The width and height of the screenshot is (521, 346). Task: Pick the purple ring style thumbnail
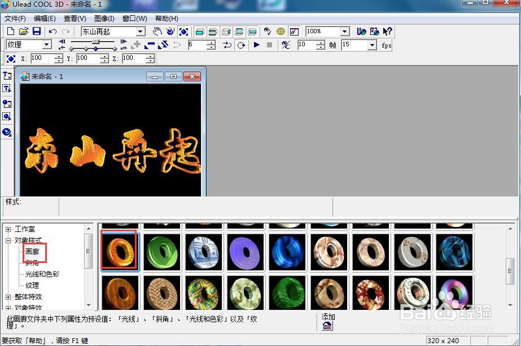[x=245, y=252]
